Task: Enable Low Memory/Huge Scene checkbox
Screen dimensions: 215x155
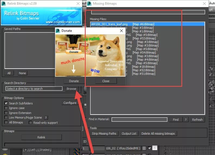Action: [x=6, y=117]
